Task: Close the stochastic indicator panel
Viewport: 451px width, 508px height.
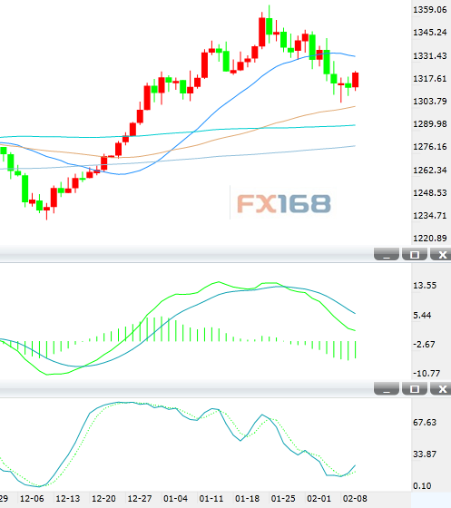Action: pos(441,388)
